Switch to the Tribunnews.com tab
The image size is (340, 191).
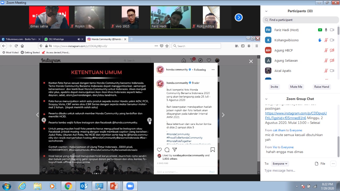(x=21, y=39)
